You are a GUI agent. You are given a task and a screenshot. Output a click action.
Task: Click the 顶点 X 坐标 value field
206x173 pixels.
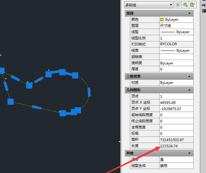[176, 103]
